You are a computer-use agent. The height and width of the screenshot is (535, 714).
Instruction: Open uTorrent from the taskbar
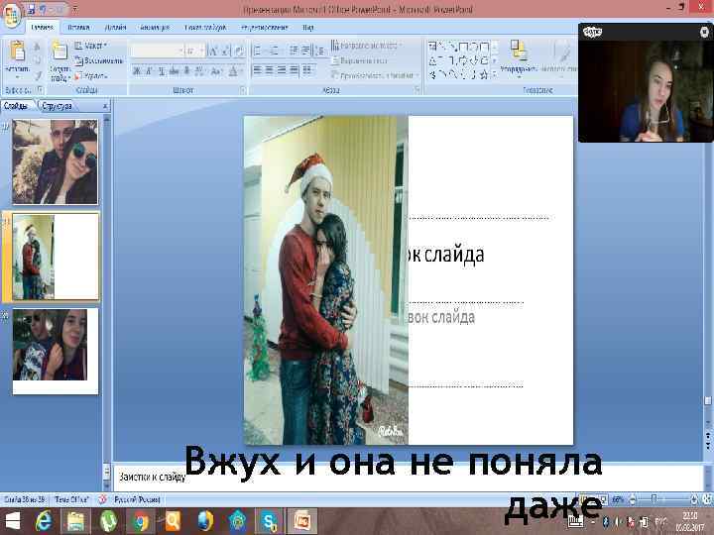click(x=107, y=521)
